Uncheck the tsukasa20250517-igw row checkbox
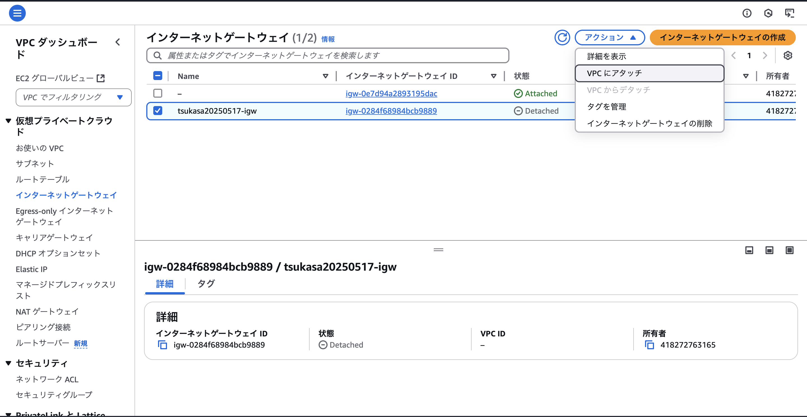Image resolution: width=807 pixels, height=417 pixels. (157, 111)
